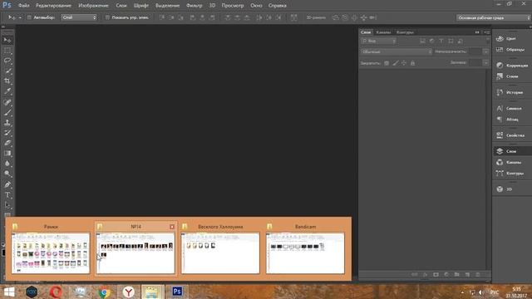Image resolution: width=532 pixels, height=299 pixels.
Task: Toggle the Автовыбор checkbox
Action: (30, 17)
